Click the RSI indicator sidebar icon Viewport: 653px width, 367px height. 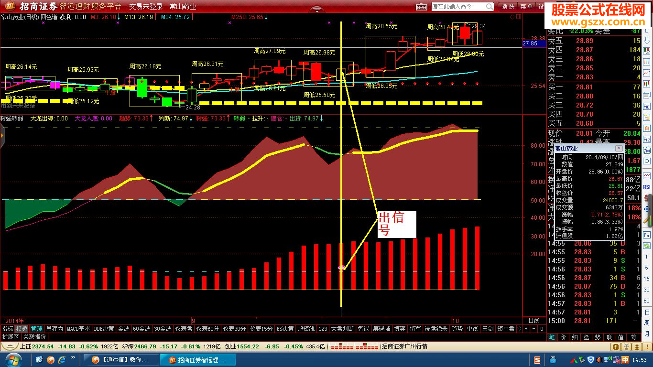(647, 187)
